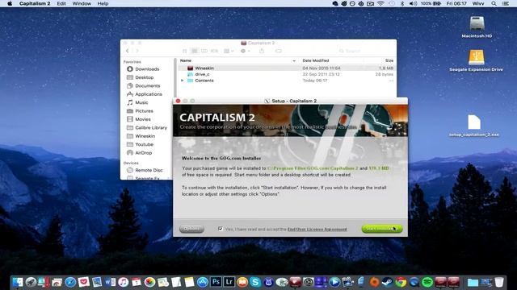The height and width of the screenshot is (290, 517).
Task: Select the Wineskin file row
Action: (x=286, y=68)
